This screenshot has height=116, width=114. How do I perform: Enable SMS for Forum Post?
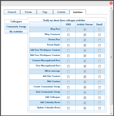tap(68, 40)
